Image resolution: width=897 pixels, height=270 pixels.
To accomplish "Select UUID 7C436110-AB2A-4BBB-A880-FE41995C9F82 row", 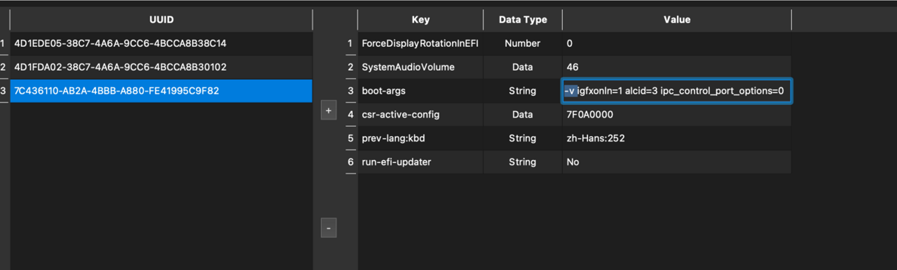I will pyautogui.click(x=117, y=91).
